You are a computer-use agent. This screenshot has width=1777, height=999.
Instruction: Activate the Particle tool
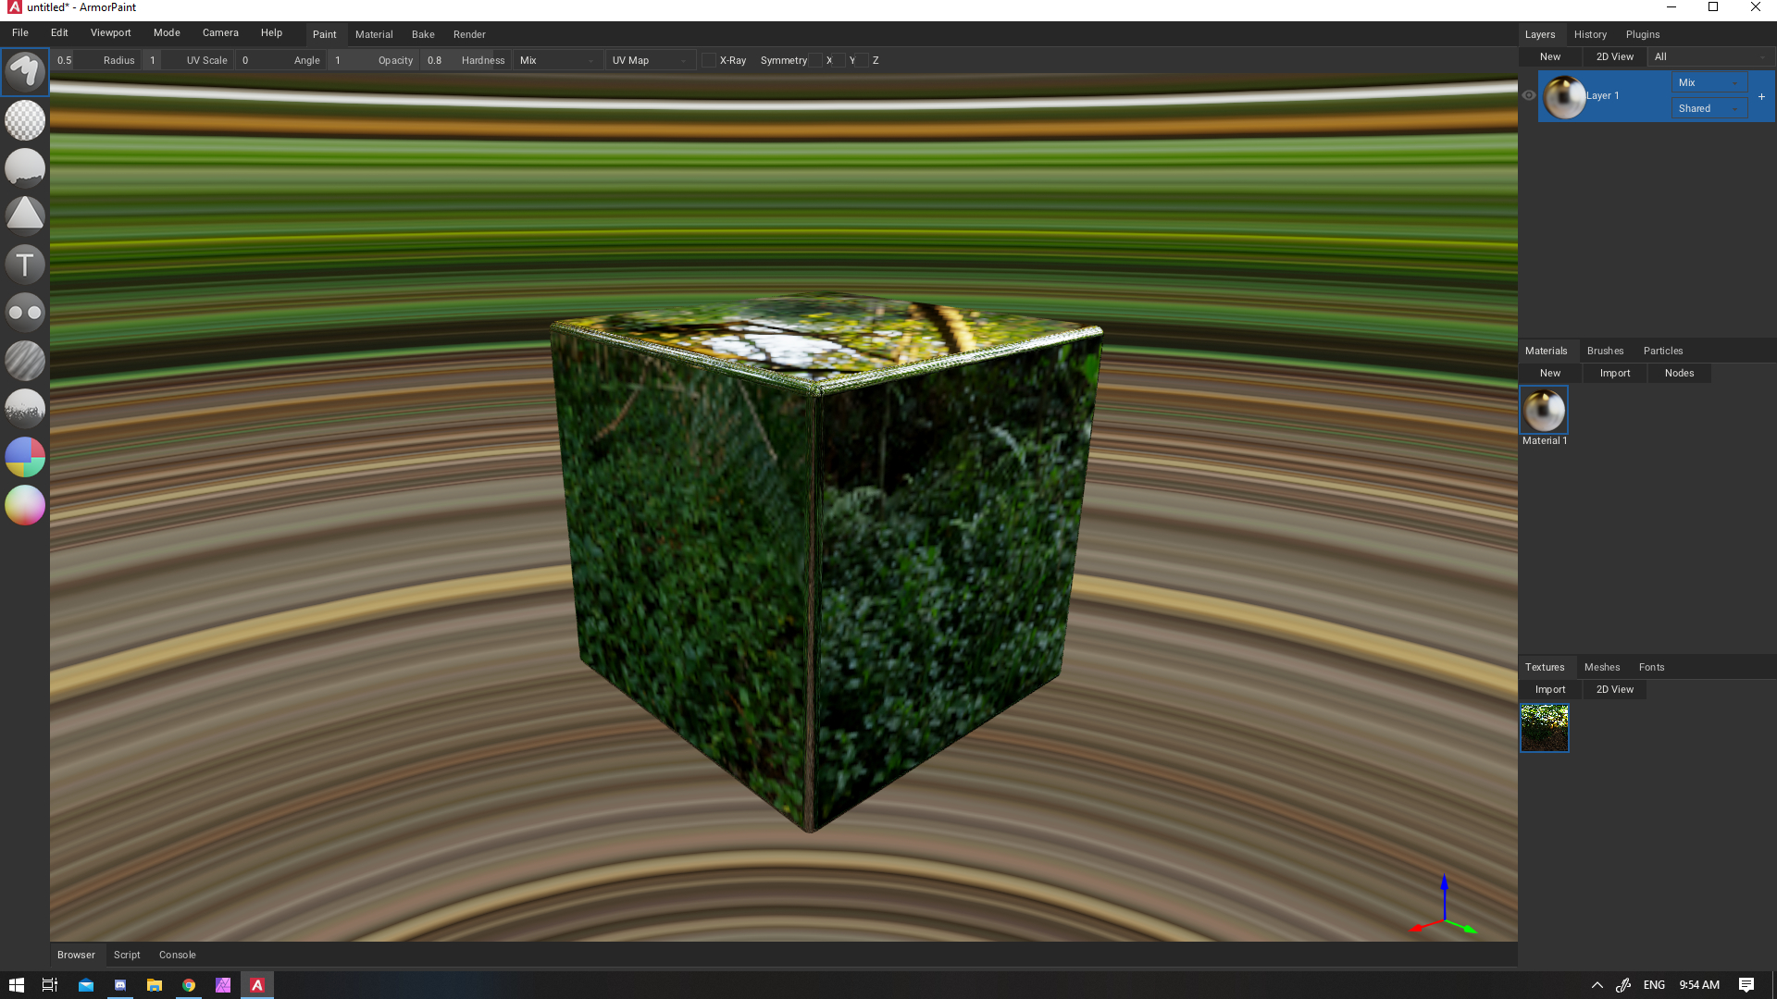tap(25, 409)
